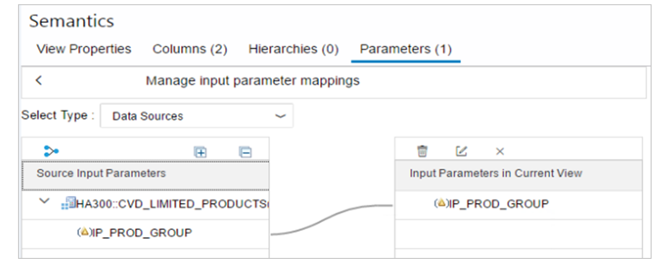Select the HA300::CVD_LIMITED_PRODUCTS data source row
The height and width of the screenshot is (263, 670).
click(x=172, y=204)
